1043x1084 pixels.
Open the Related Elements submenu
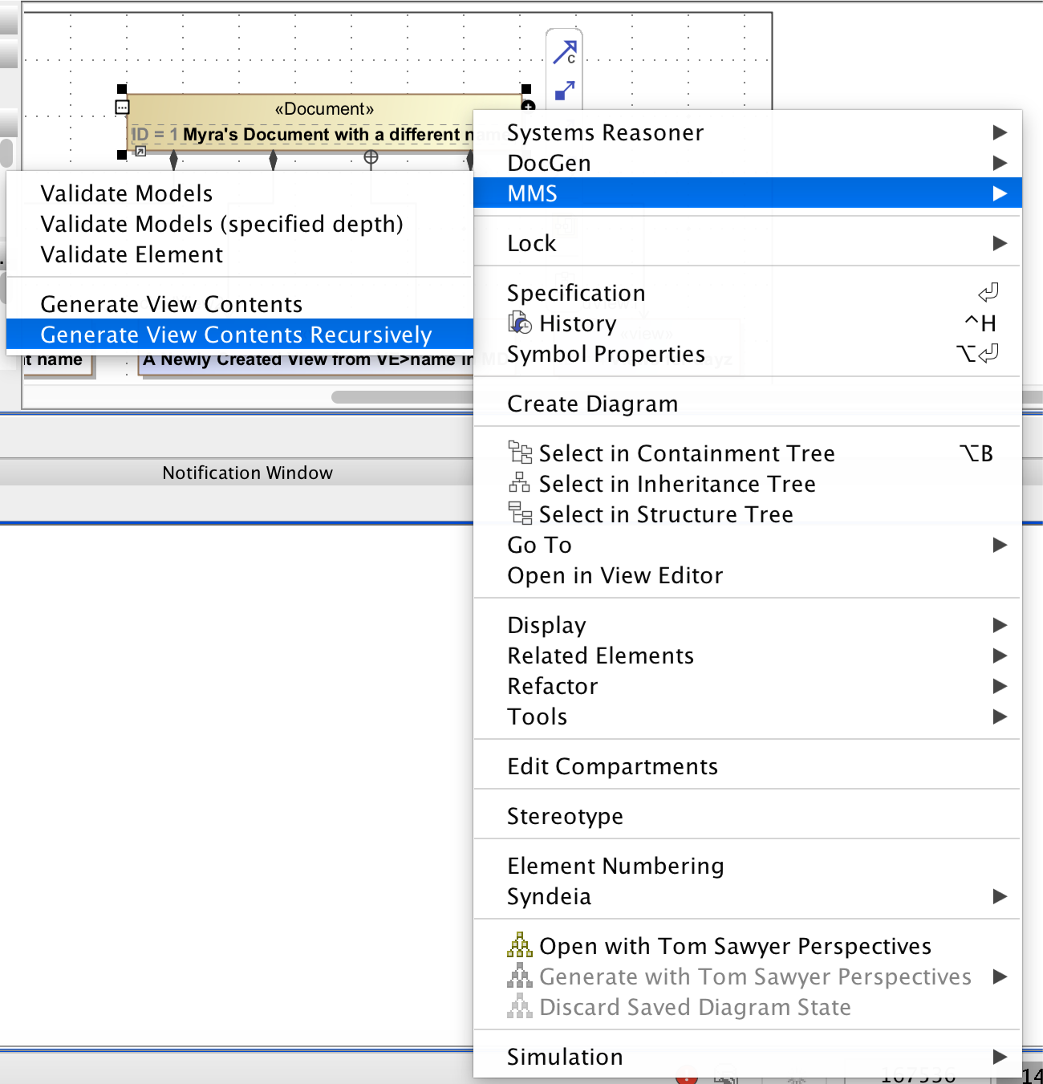point(747,656)
